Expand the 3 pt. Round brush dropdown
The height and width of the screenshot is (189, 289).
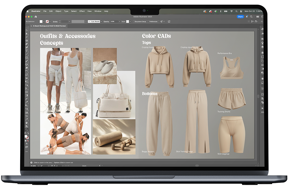coord(101,22)
